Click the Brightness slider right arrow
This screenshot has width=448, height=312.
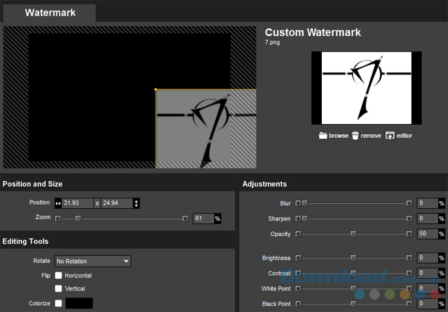409,258
